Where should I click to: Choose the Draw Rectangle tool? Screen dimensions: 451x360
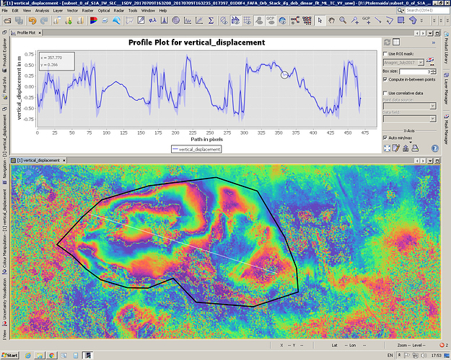point(401,21)
